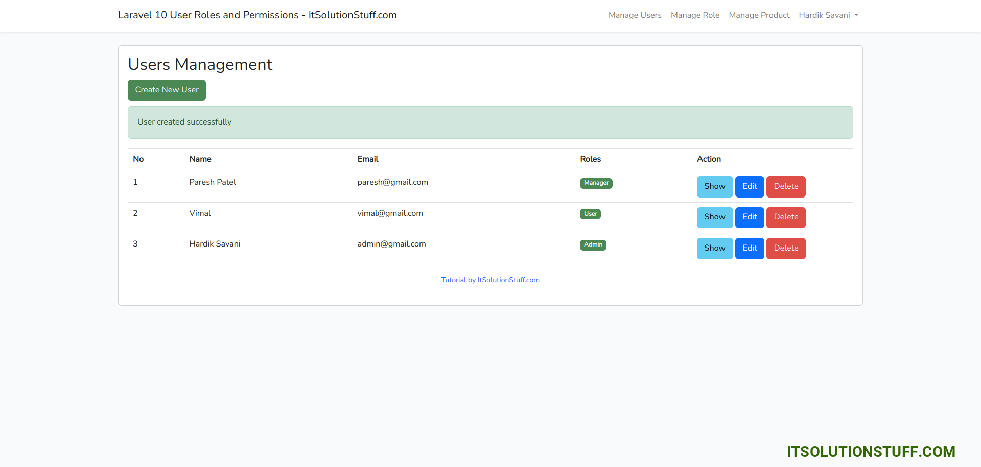The image size is (981, 467).
Task: Open the Tutorial by ItSolutionStuff.com link
Action: (x=490, y=280)
